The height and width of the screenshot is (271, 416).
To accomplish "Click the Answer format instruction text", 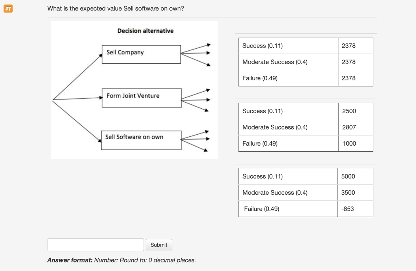I will tap(121, 260).
